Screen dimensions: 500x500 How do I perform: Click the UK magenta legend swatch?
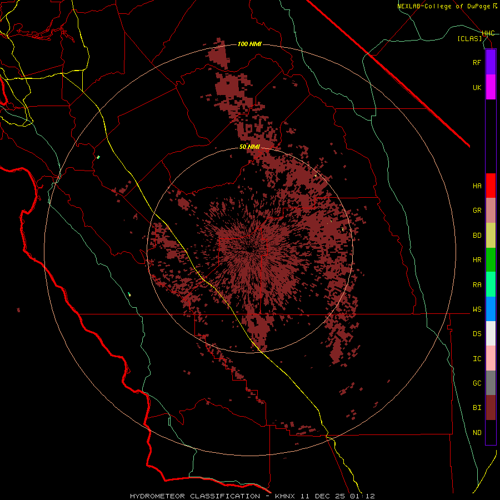point(491,87)
